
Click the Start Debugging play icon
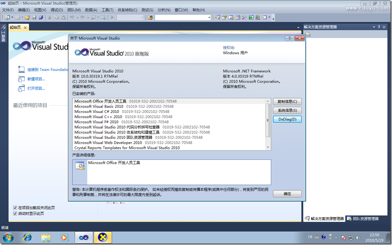112,17
